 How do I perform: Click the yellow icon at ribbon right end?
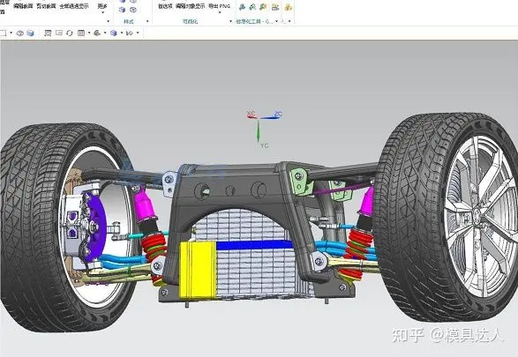[288, 7]
